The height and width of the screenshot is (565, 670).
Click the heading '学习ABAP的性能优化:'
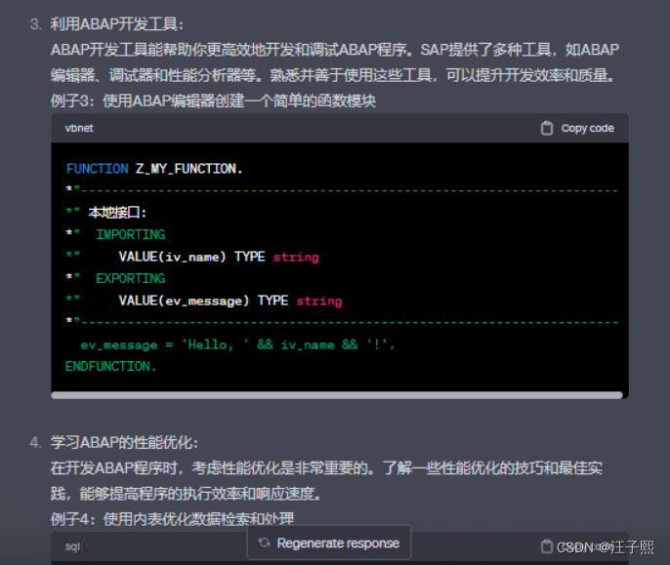click(x=124, y=442)
